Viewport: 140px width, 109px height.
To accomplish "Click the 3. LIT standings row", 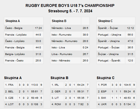I will click(70, 98).
